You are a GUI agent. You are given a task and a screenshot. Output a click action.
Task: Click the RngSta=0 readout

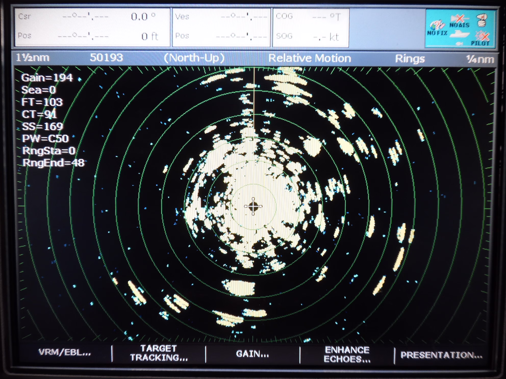49,151
